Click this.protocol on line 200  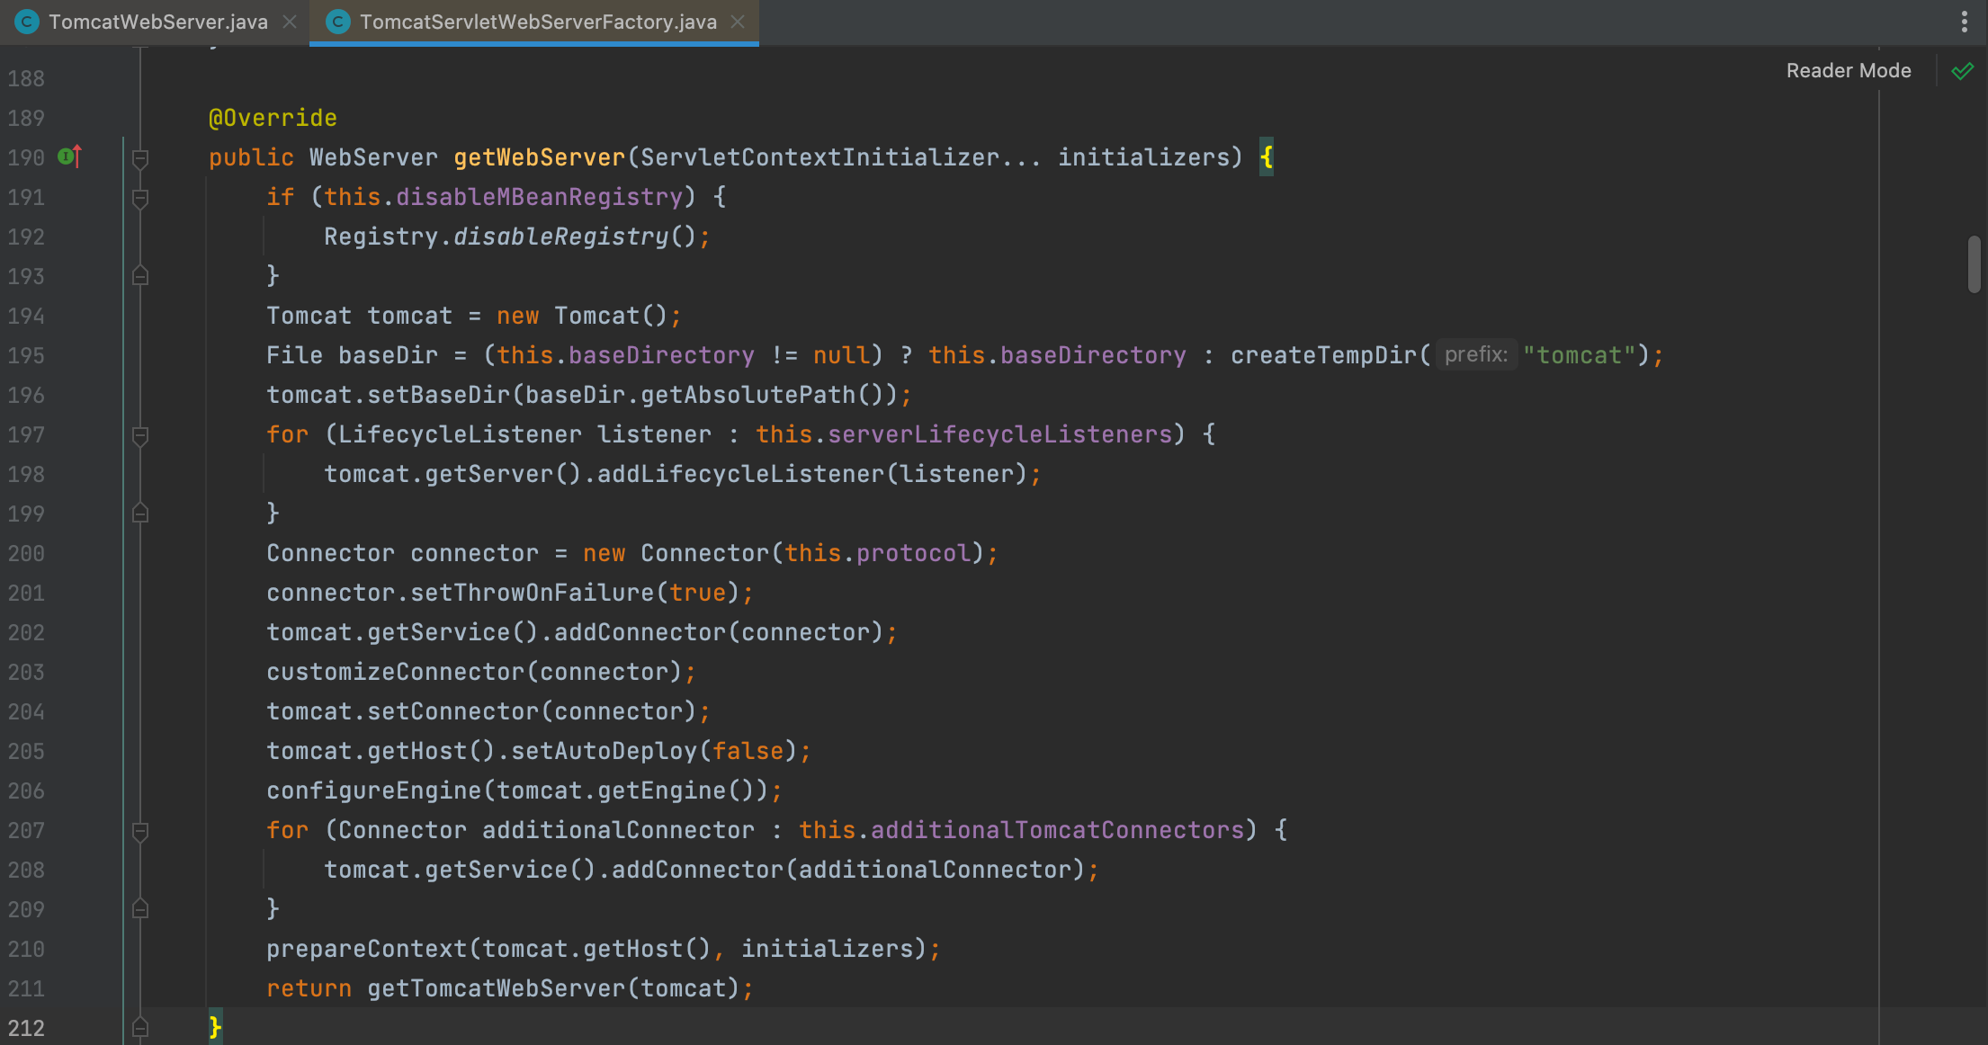878,553
